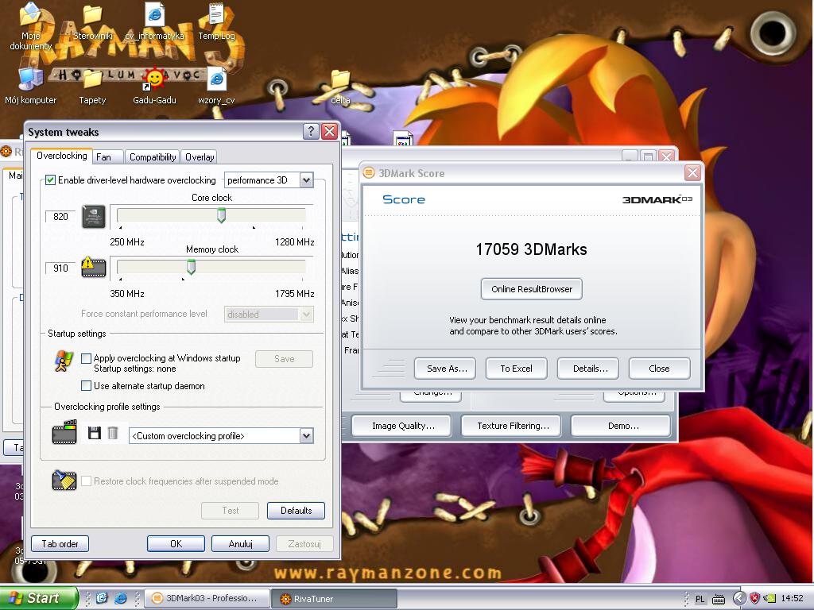Click the Defaults button
814x610 pixels.
coord(296,511)
